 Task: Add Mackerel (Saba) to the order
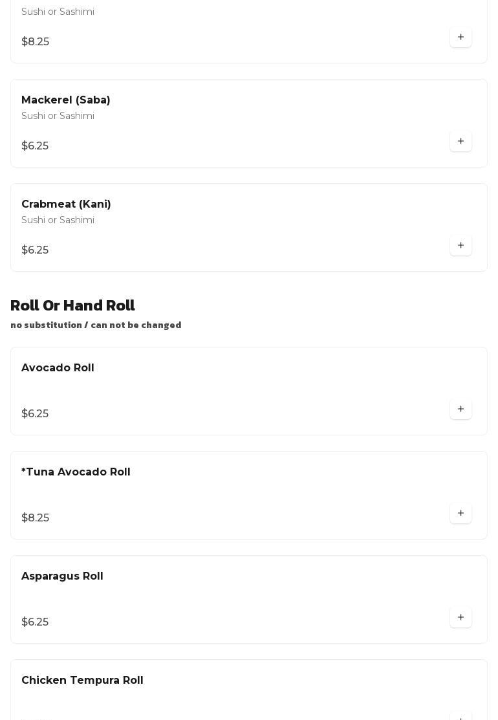coord(460,142)
